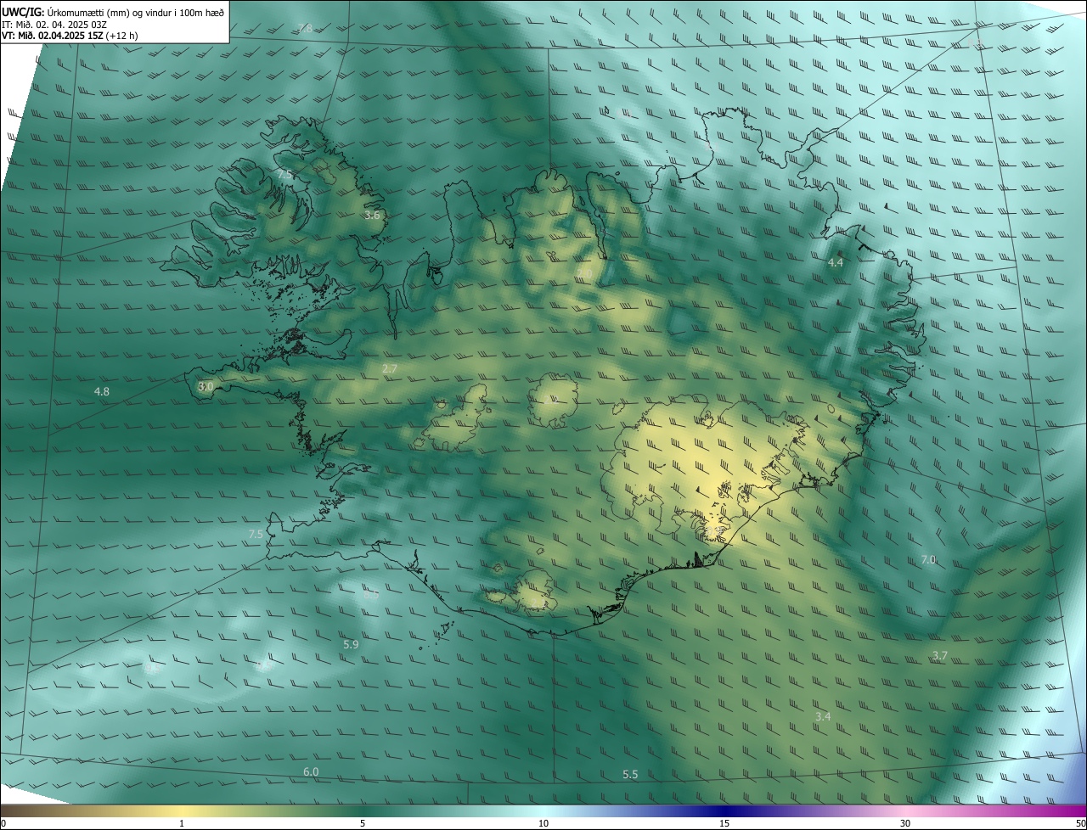This screenshot has width=1087, height=830.
Task: Click the 4.4 value label in the northeast
Action: (836, 263)
